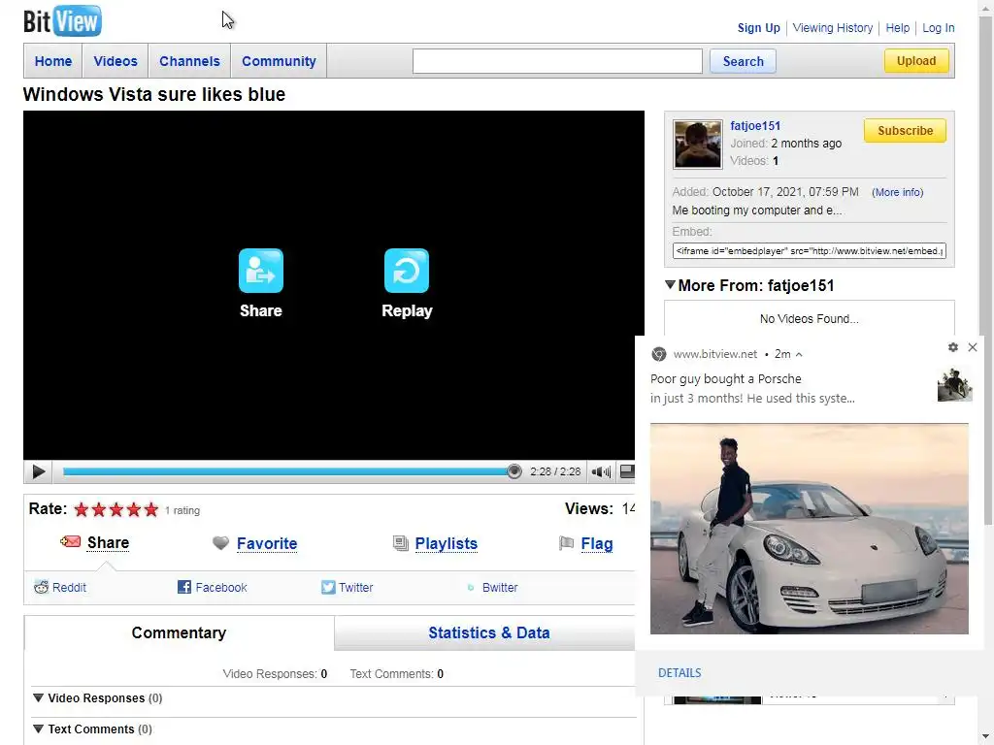Click the Share icon in video player
The width and height of the screenshot is (994, 745).
(x=260, y=271)
